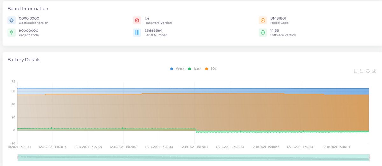
Task: Click the y-axis value 60
Action: (x=13, y=91)
